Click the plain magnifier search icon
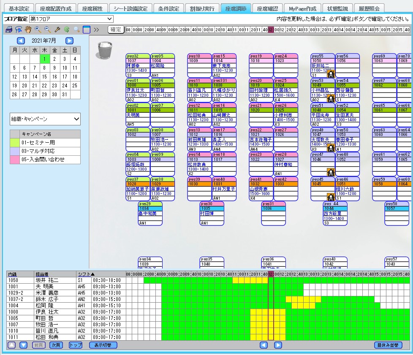Viewport: 413px width, 355px height. coord(77,30)
